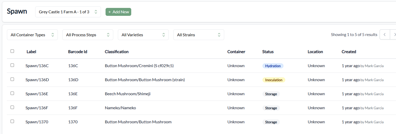The width and height of the screenshot is (396, 134).
Task: Click the Created column header
Action: click(349, 52)
